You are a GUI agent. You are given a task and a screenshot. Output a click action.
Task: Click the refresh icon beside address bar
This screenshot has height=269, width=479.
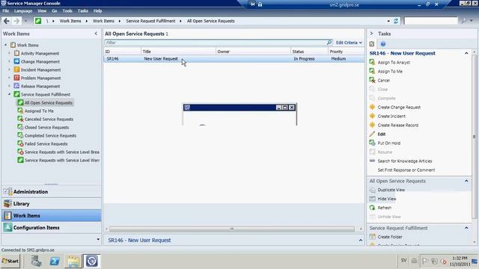tap(396, 21)
